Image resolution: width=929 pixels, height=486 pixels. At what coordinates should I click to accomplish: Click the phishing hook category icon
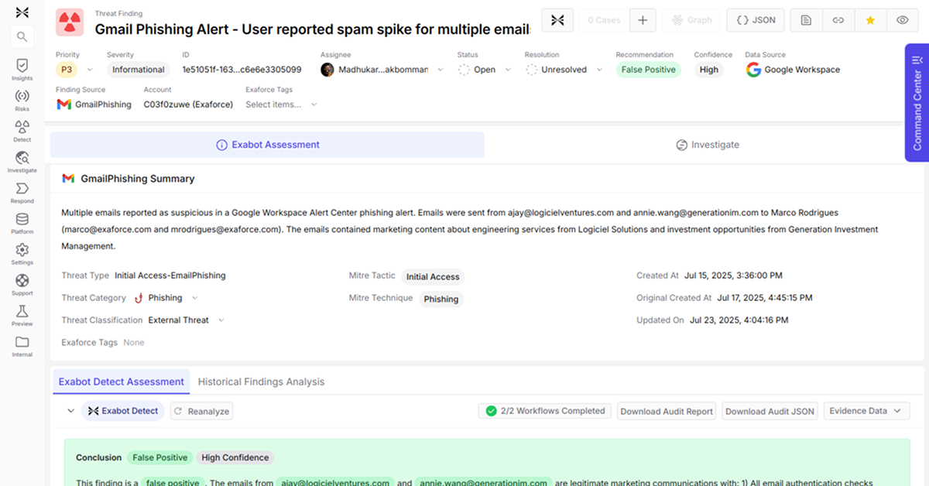pyautogui.click(x=139, y=298)
